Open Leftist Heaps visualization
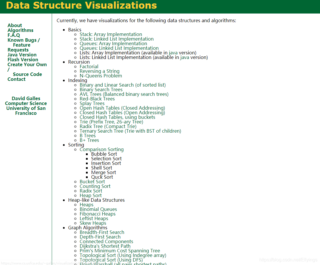Viewport: 320px width, 265px height. tap(94, 219)
